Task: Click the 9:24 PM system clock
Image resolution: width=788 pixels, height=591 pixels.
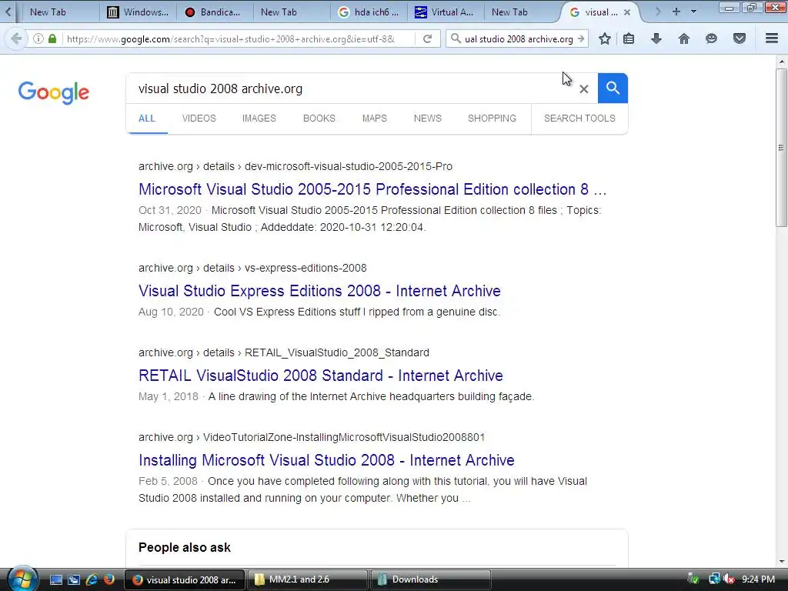Action: click(x=758, y=579)
